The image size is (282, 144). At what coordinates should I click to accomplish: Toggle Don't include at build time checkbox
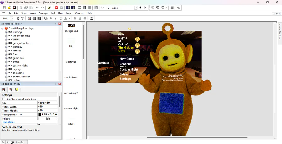tap(3, 99)
